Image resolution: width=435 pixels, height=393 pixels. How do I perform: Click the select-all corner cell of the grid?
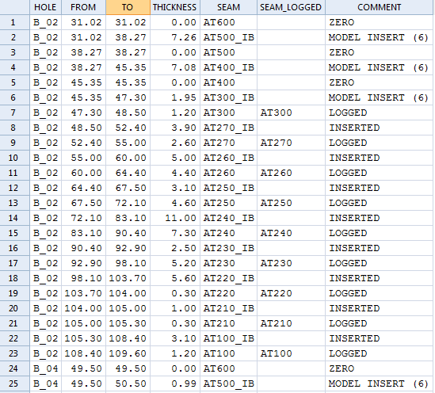[15, 7]
